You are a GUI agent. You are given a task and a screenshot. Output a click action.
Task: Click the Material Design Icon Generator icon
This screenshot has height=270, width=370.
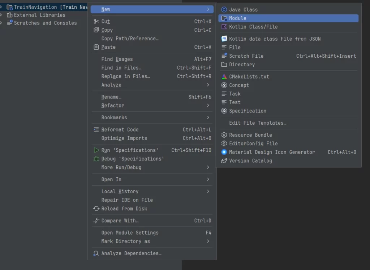(224, 152)
